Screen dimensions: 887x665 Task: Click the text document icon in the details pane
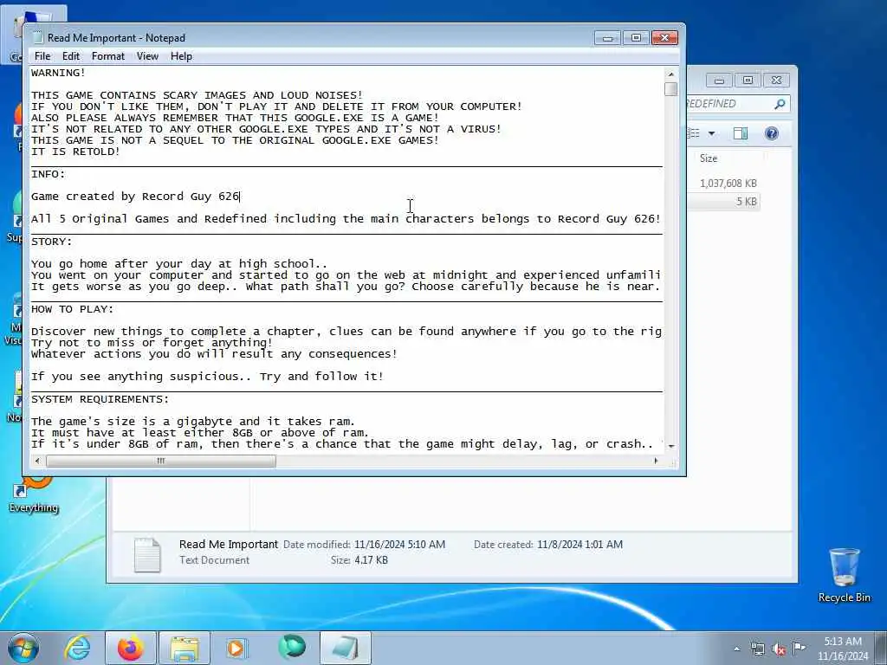147,555
